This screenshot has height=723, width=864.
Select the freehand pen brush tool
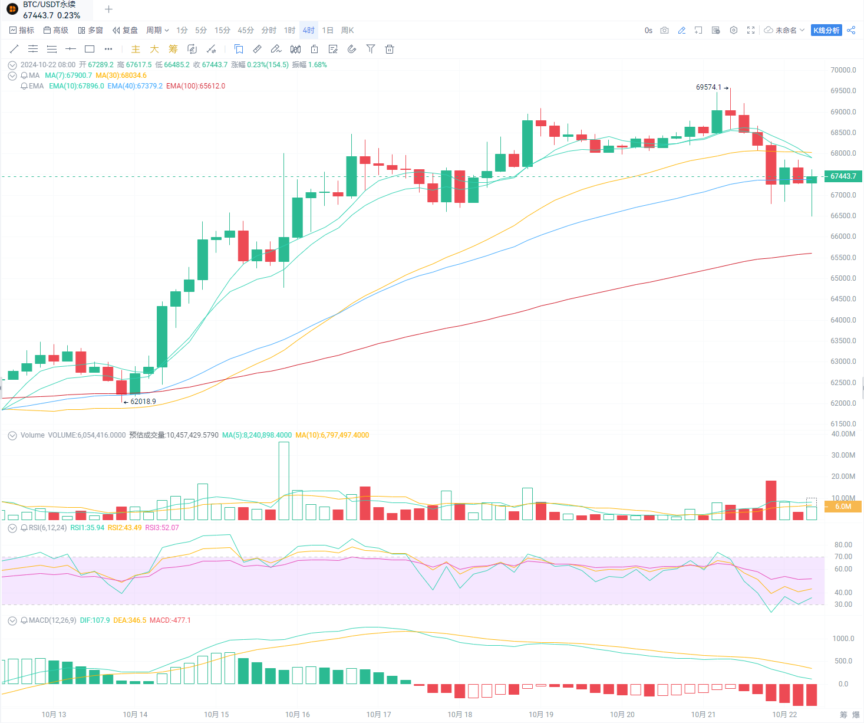276,49
